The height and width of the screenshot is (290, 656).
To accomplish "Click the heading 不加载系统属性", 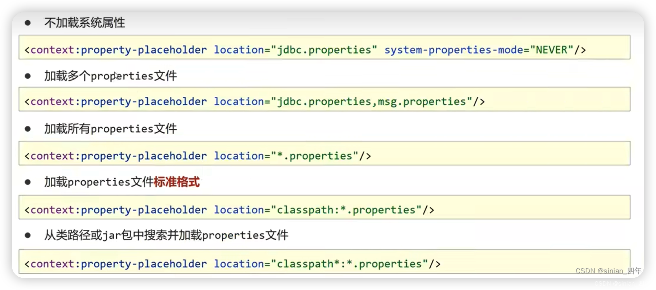I will [x=85, y=23].
